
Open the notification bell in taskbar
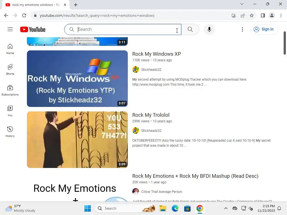(279, 208)
